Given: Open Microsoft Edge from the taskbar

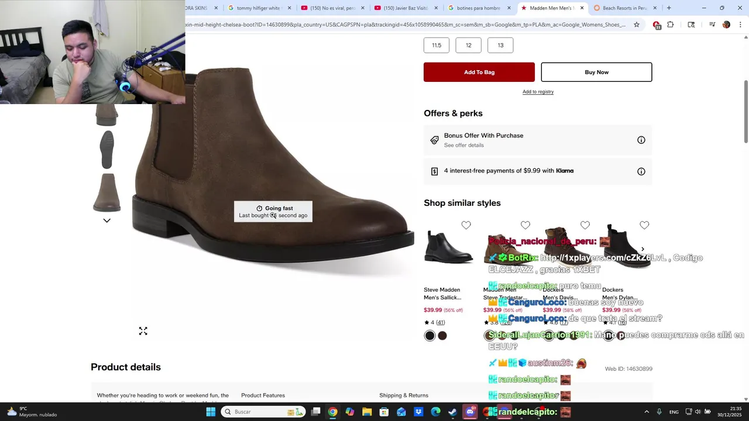Looking at the screenshot, I should point(435,412).
